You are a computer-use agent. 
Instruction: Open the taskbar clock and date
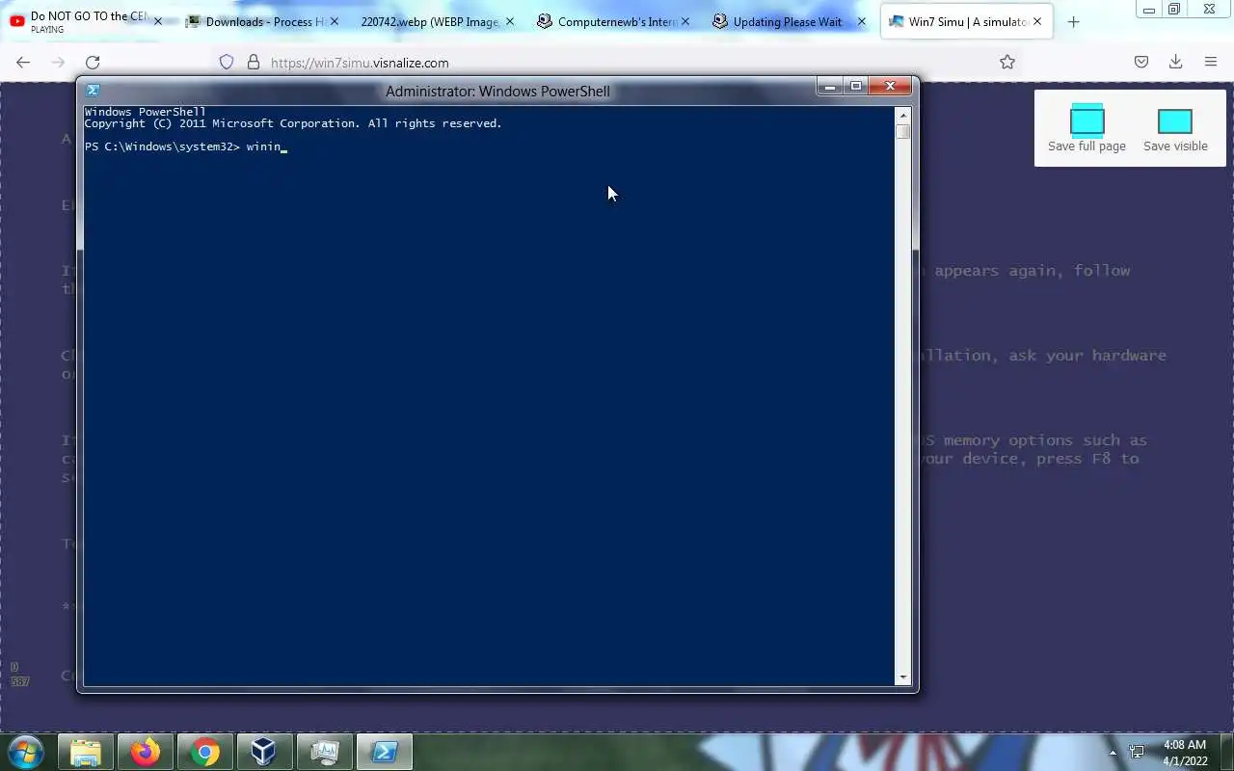pos(1184,753)
